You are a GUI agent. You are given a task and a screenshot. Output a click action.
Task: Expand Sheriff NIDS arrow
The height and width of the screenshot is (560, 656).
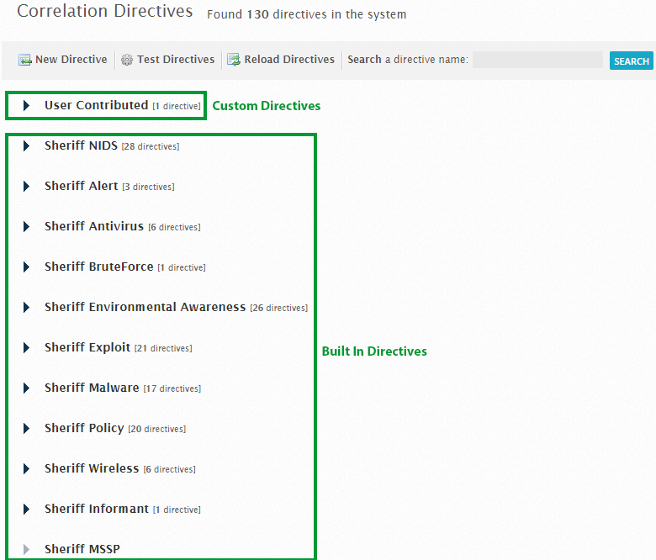(x=26, y=146)
